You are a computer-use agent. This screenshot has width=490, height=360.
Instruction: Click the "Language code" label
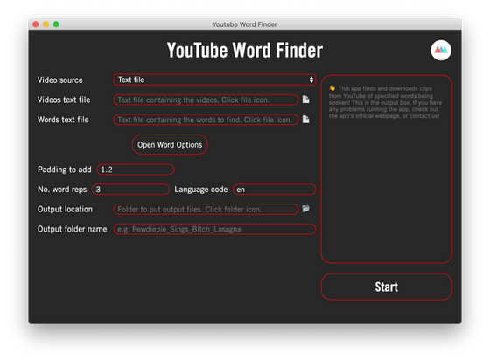pos(201,190)
